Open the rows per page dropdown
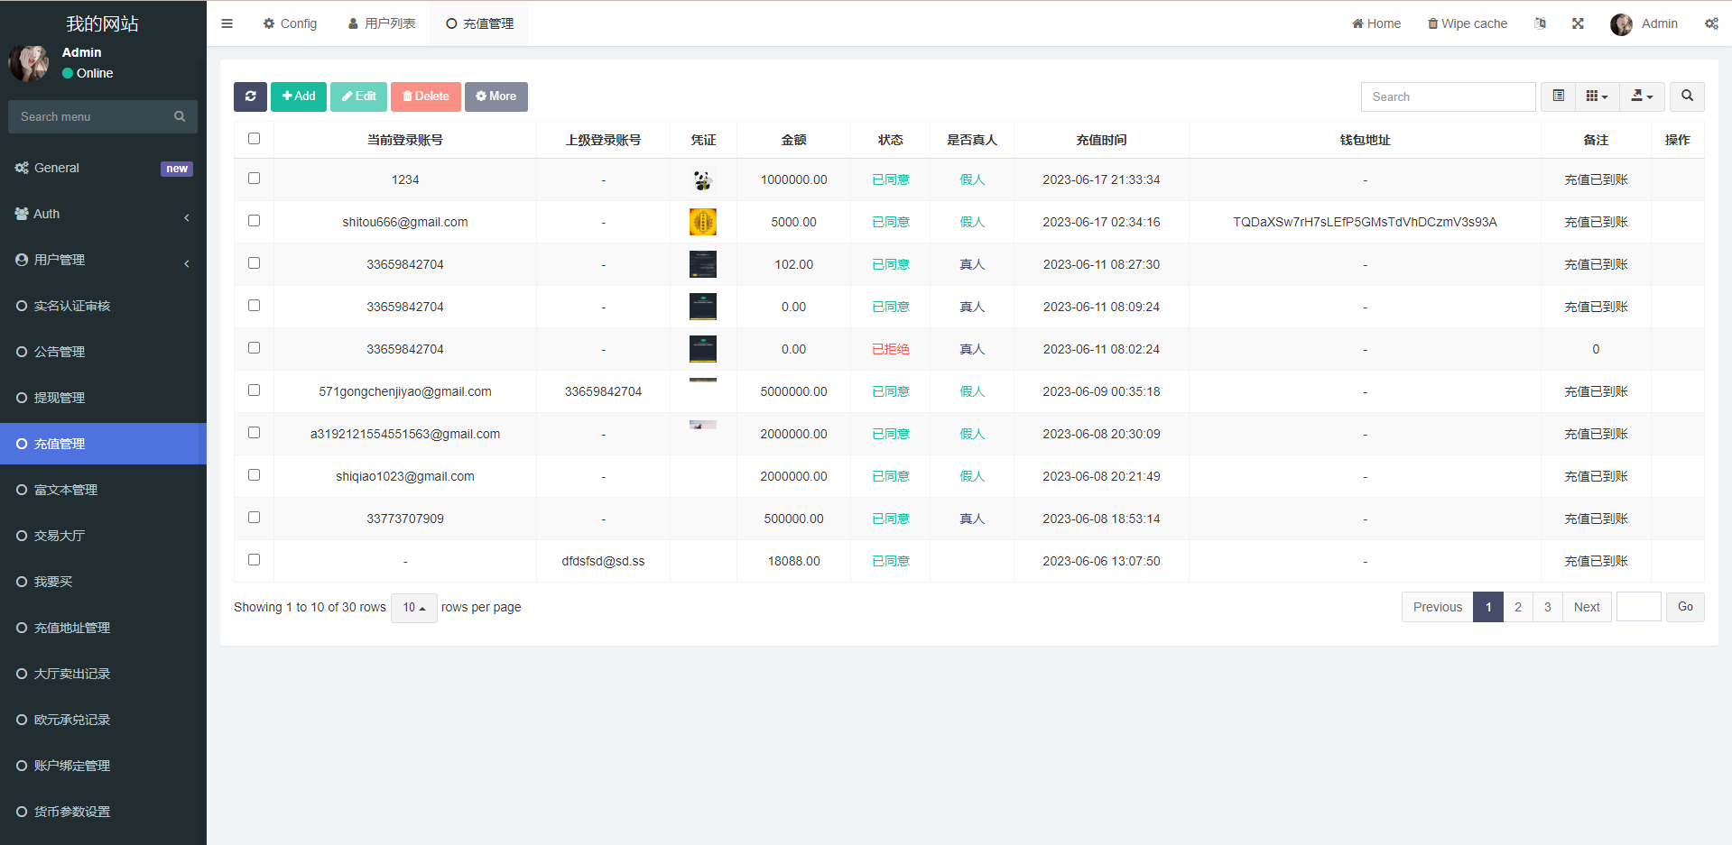This screenshot has height=845, width=1732. coord(413,608)
